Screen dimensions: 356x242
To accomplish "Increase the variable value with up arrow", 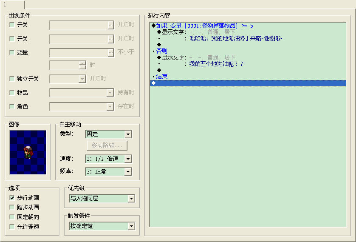I will pyautogui.click(x=82, y=63).
